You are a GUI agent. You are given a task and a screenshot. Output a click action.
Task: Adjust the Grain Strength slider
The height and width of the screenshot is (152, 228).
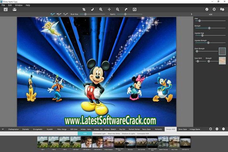[x=197, y=51]
